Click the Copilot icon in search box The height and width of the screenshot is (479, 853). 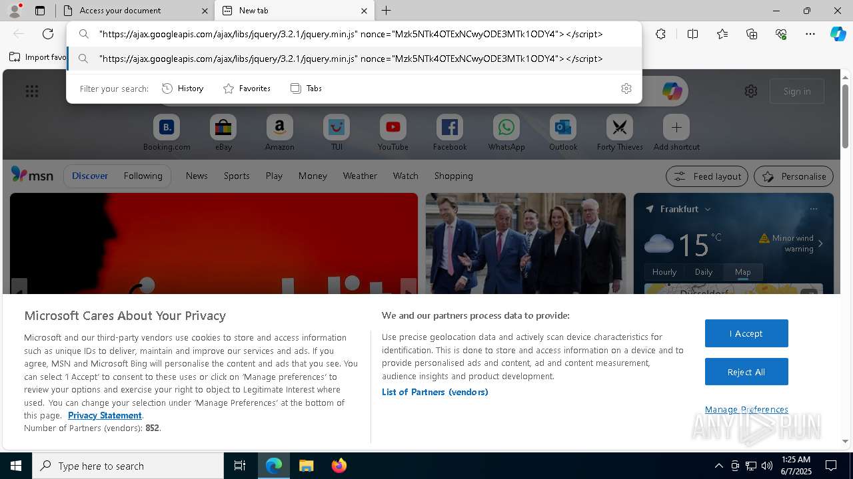(x=672, y=91)
